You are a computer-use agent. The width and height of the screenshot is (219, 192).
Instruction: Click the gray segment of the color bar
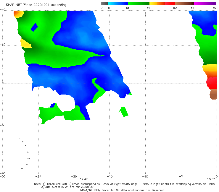pyautogui.click(x=105, y=4)
